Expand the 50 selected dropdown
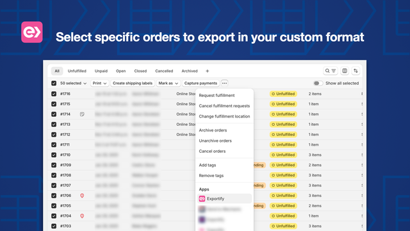This screenshot has width=410, height=231. tap(73, 83)
